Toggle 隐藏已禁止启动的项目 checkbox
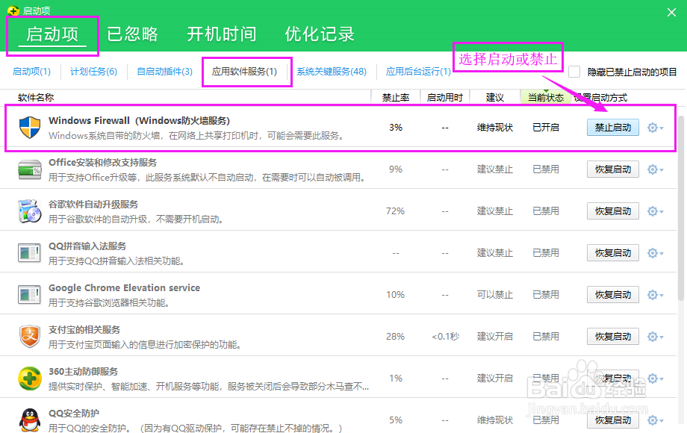Viewport: 687px width, 433px height. coord(574,72)
